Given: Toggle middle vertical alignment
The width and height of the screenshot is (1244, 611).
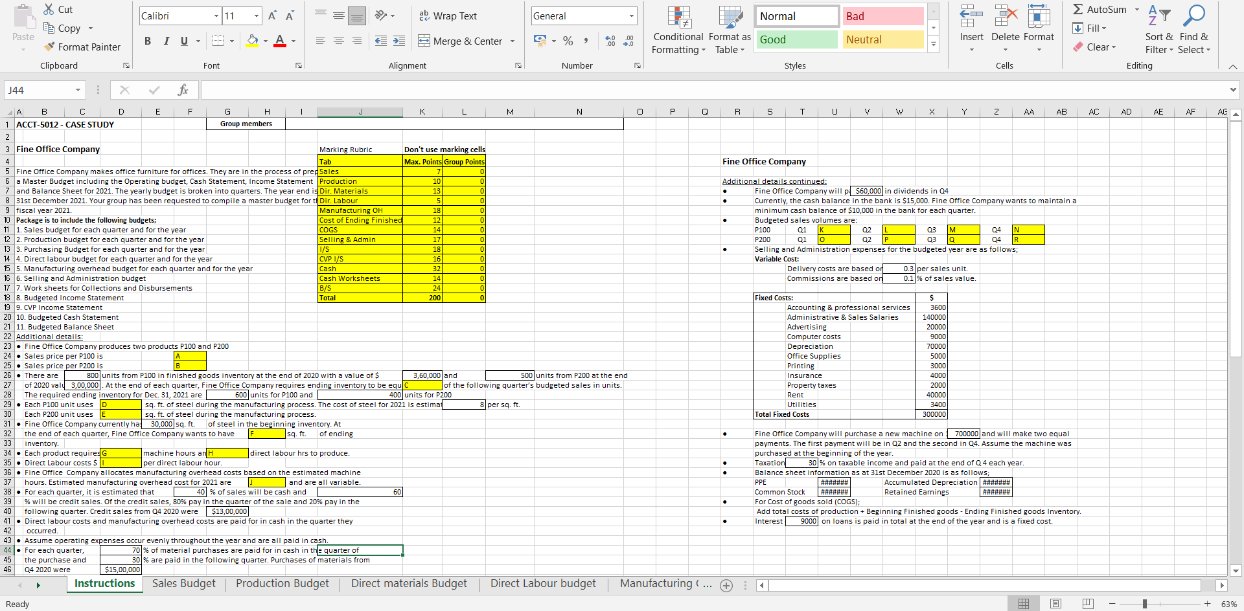Looking at the screenshot, I should pyautogui.click(x=339, y=16).
